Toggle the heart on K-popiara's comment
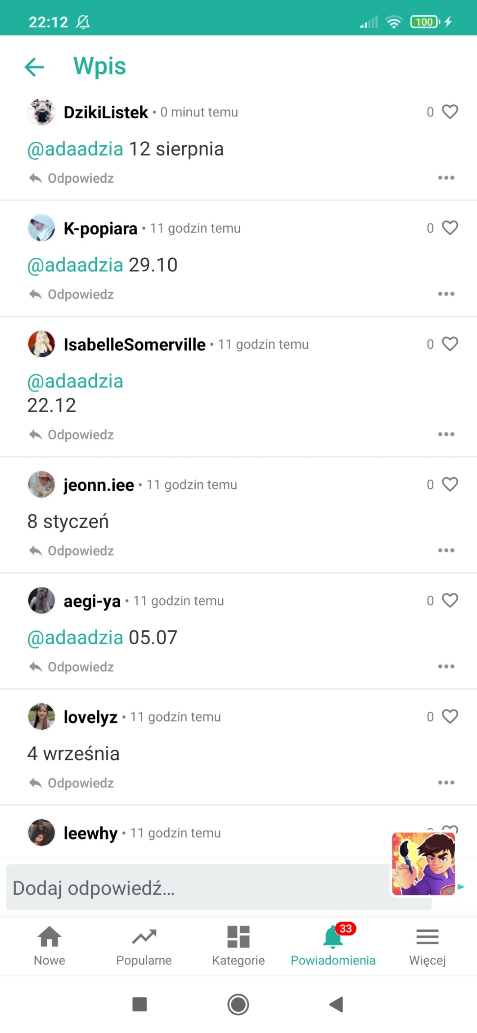 point(450,228)
